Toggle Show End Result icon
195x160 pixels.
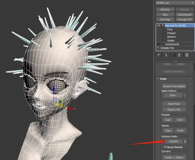tap(166, 55)
